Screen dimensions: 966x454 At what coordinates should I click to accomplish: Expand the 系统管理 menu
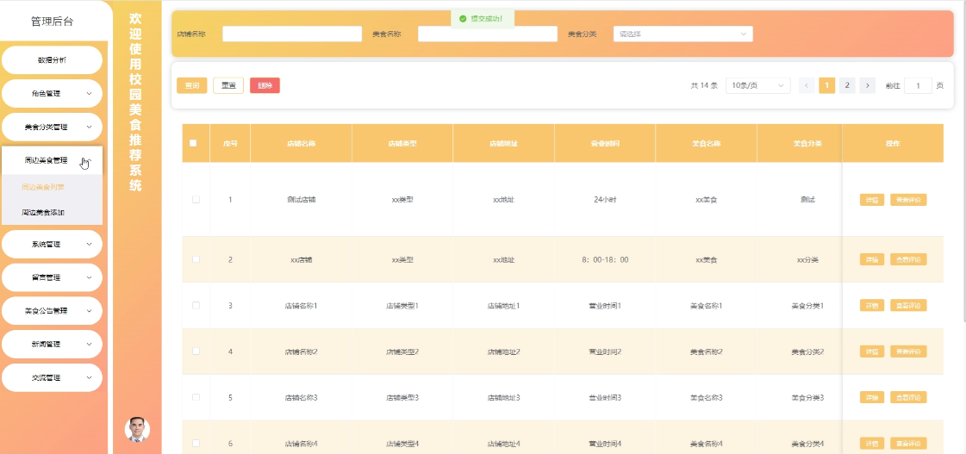click(x=52, y=244)
